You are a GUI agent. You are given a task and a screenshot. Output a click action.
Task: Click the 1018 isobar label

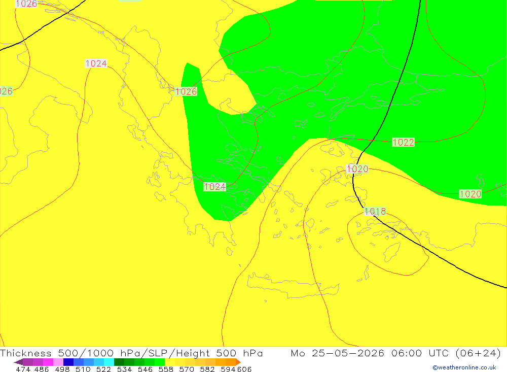[x=375, y=212]
